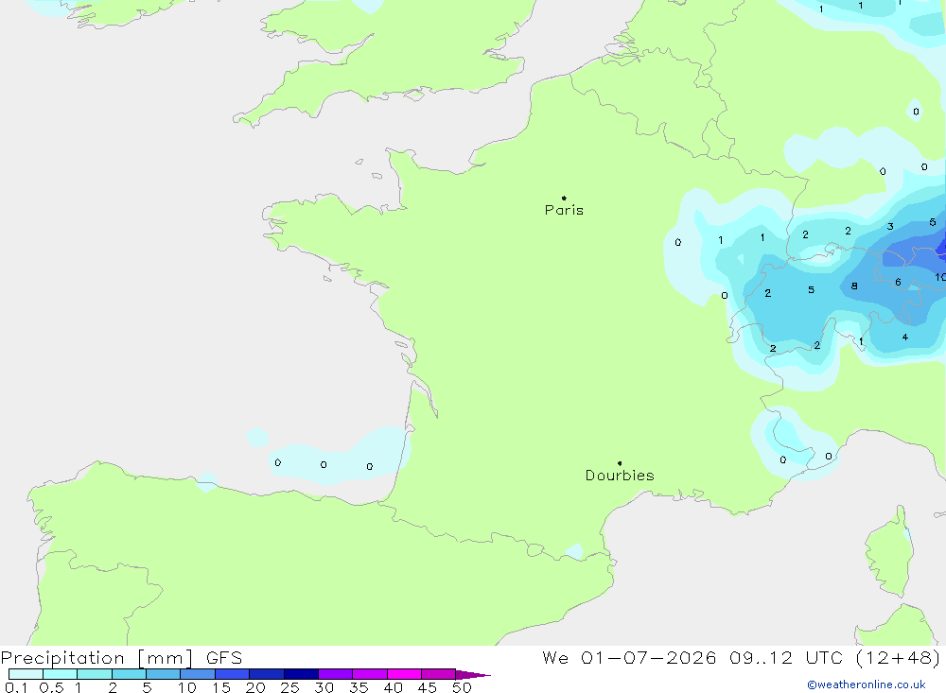Click the "GFS" model label
This screenshot has width=946, height=693.
[x=224, y=658]
